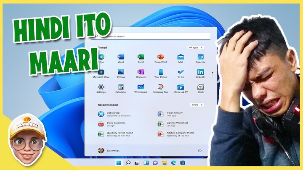Open the To Do app
The image size is (303, 170).
tap(181, 73)
